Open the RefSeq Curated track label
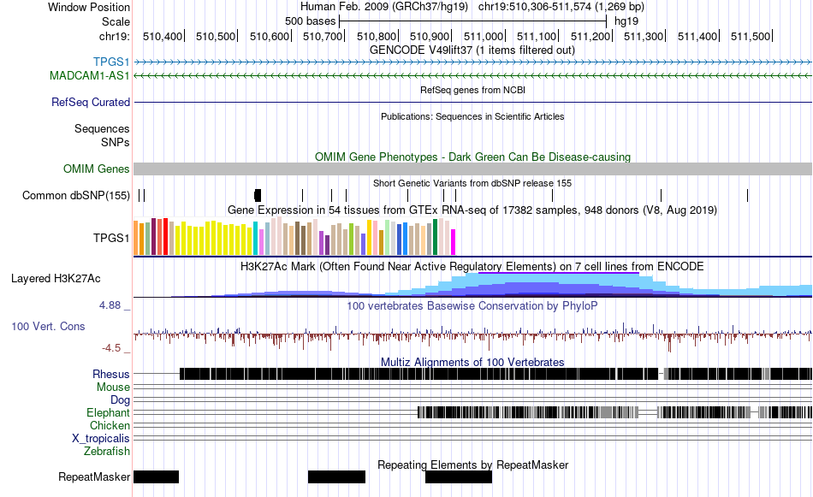Image resolution: width=813 pixels, height=497 pixels. click(x=90, y=102)
